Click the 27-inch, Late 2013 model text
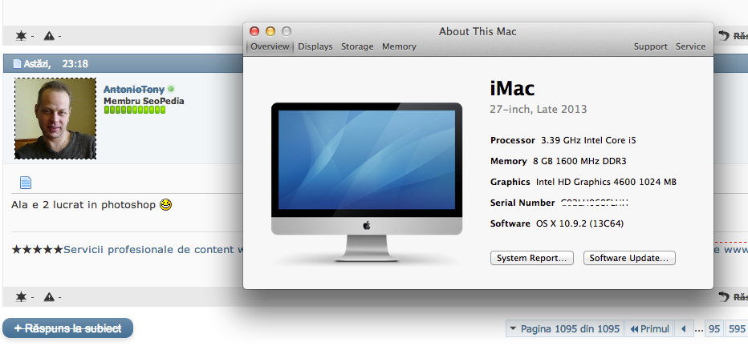This screenshot has height=350, width=748. coord(538,110)
